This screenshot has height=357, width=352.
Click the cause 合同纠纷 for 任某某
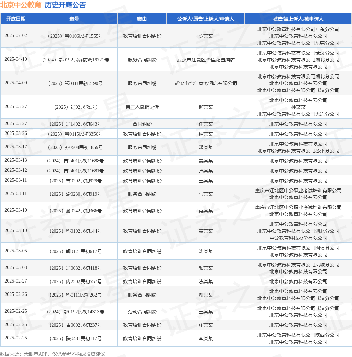point(142,124)
